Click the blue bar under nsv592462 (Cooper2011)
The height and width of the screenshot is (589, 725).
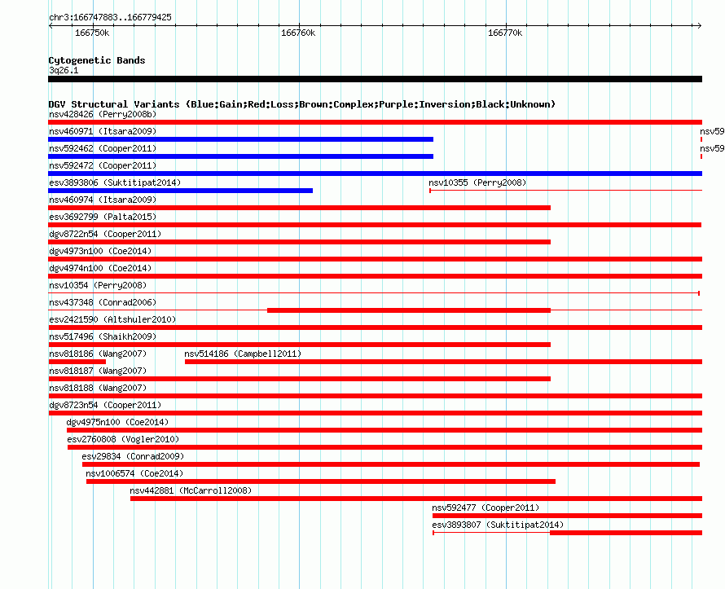(x=240, y=156)
